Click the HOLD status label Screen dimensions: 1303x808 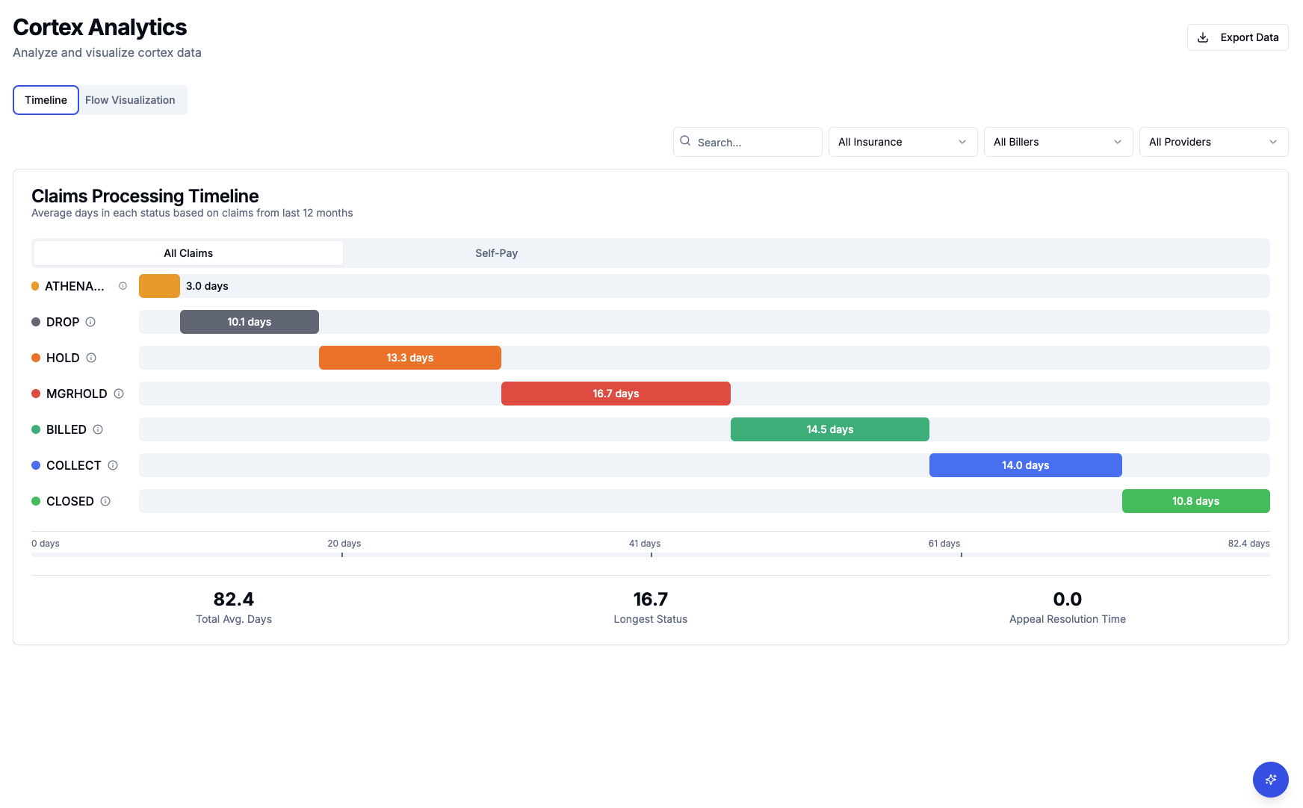coord(63,358)
